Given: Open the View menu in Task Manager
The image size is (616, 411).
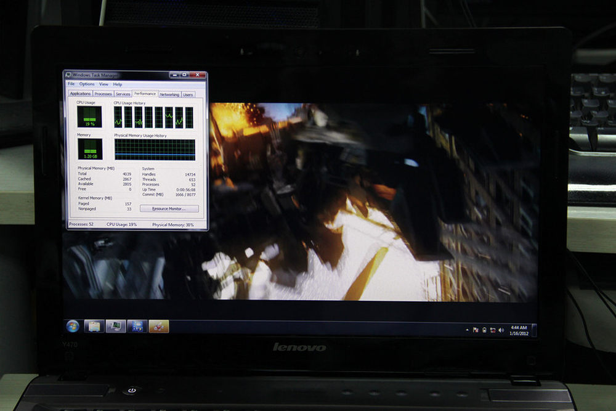Looking at the screenshot, I should [103, 84].
